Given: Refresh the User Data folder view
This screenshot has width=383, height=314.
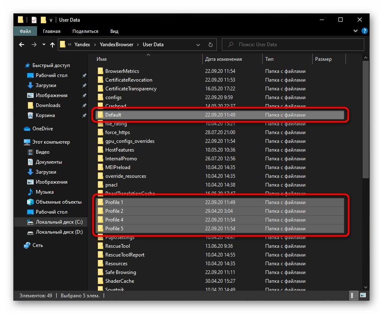Looking at the screenshot, I should pos(211,45).
